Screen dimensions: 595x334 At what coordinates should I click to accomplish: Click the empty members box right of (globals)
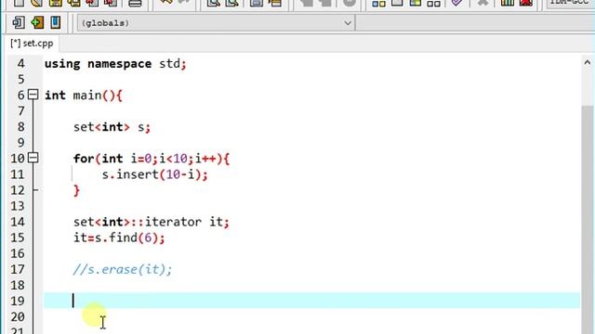pos(475,23)
